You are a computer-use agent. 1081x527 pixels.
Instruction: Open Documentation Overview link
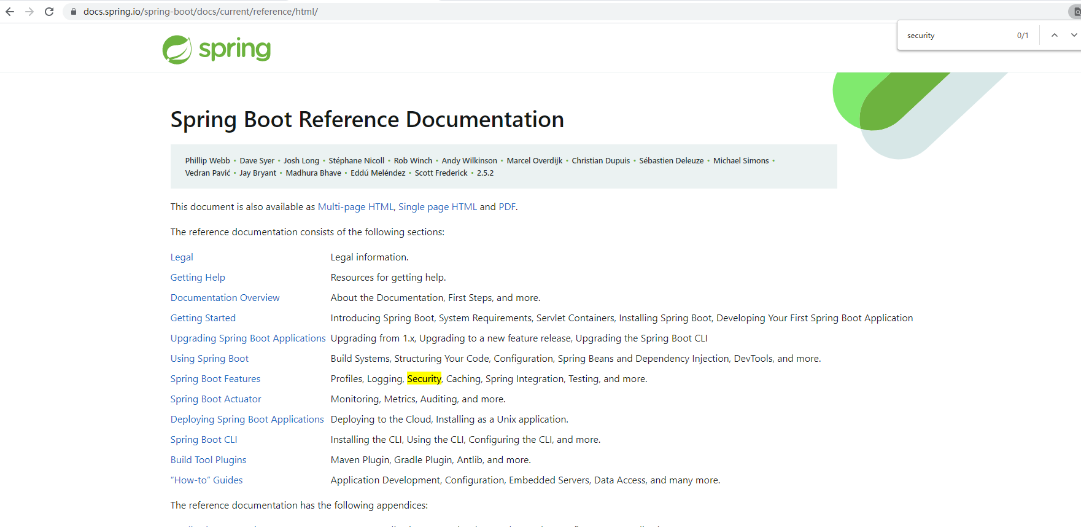pyautogui.click(x=225, y=298)
